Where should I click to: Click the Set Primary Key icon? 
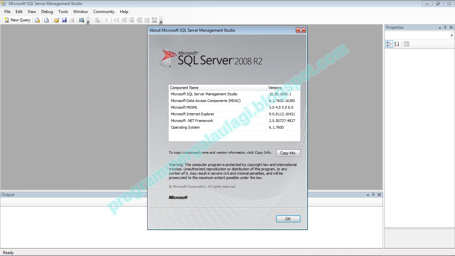point(107,20)
